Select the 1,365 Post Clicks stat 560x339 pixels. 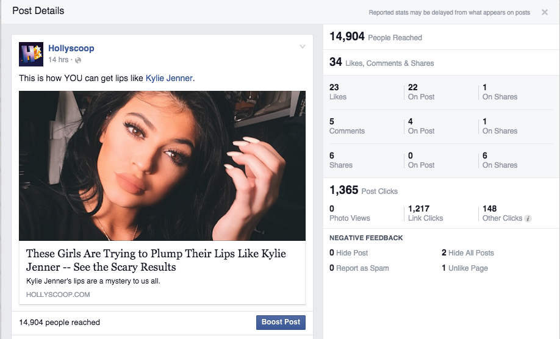tap(363, 190)
